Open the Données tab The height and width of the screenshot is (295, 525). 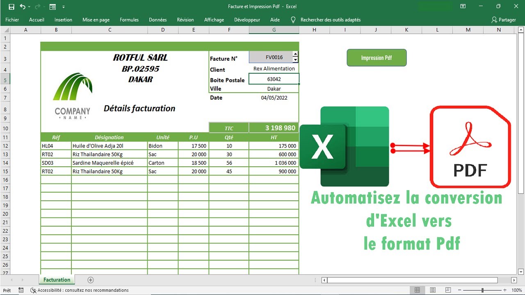click(158, 20)
